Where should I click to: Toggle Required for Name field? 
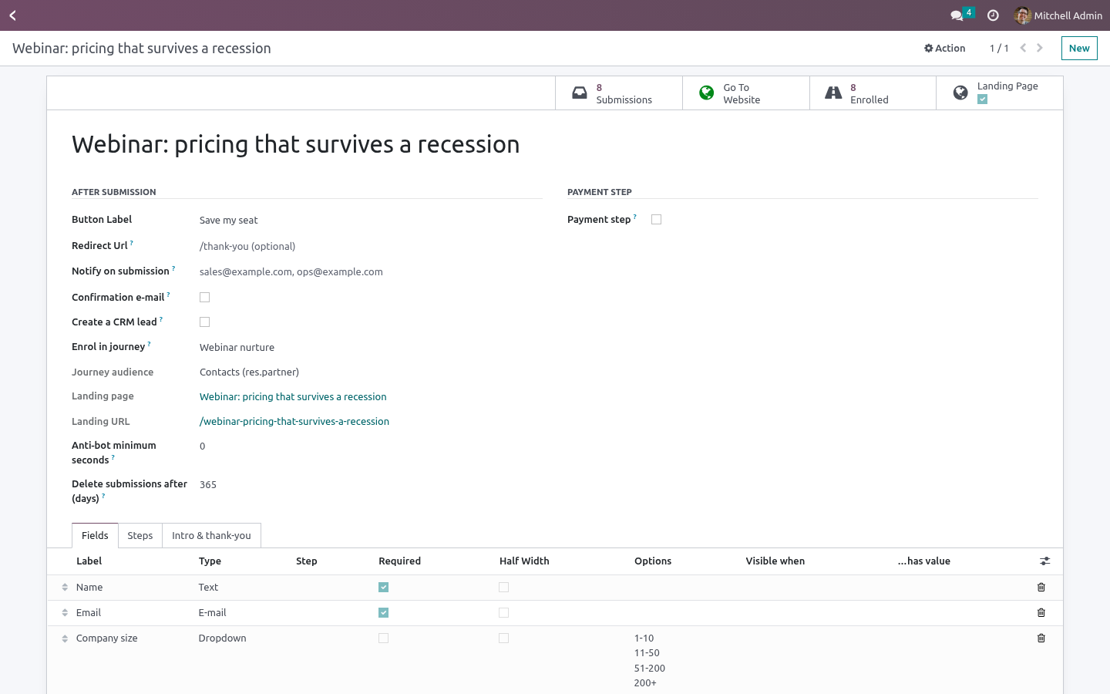pyautogui.click(x=383, y=588)
